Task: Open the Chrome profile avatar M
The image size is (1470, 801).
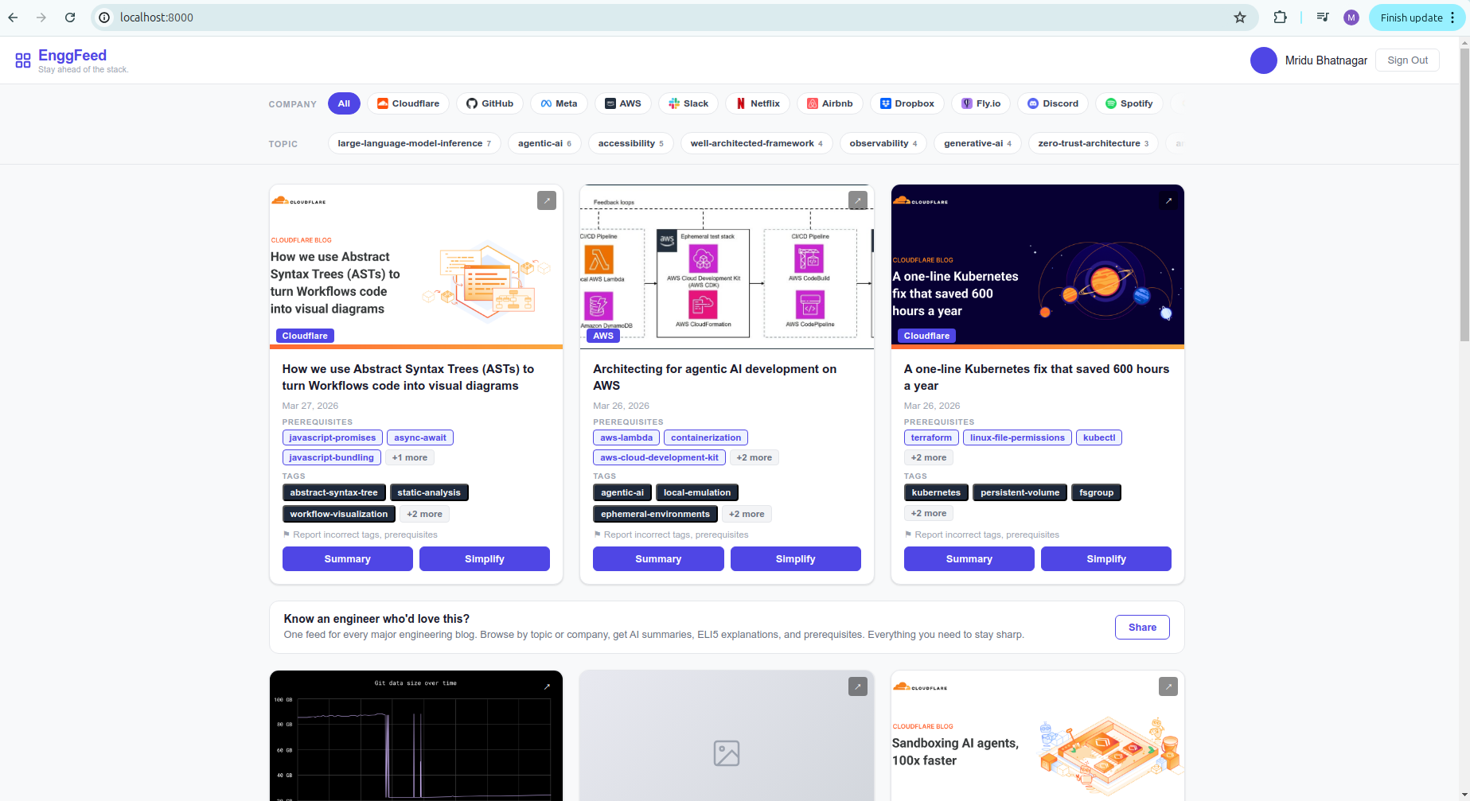Action: tap(1351, 17)
